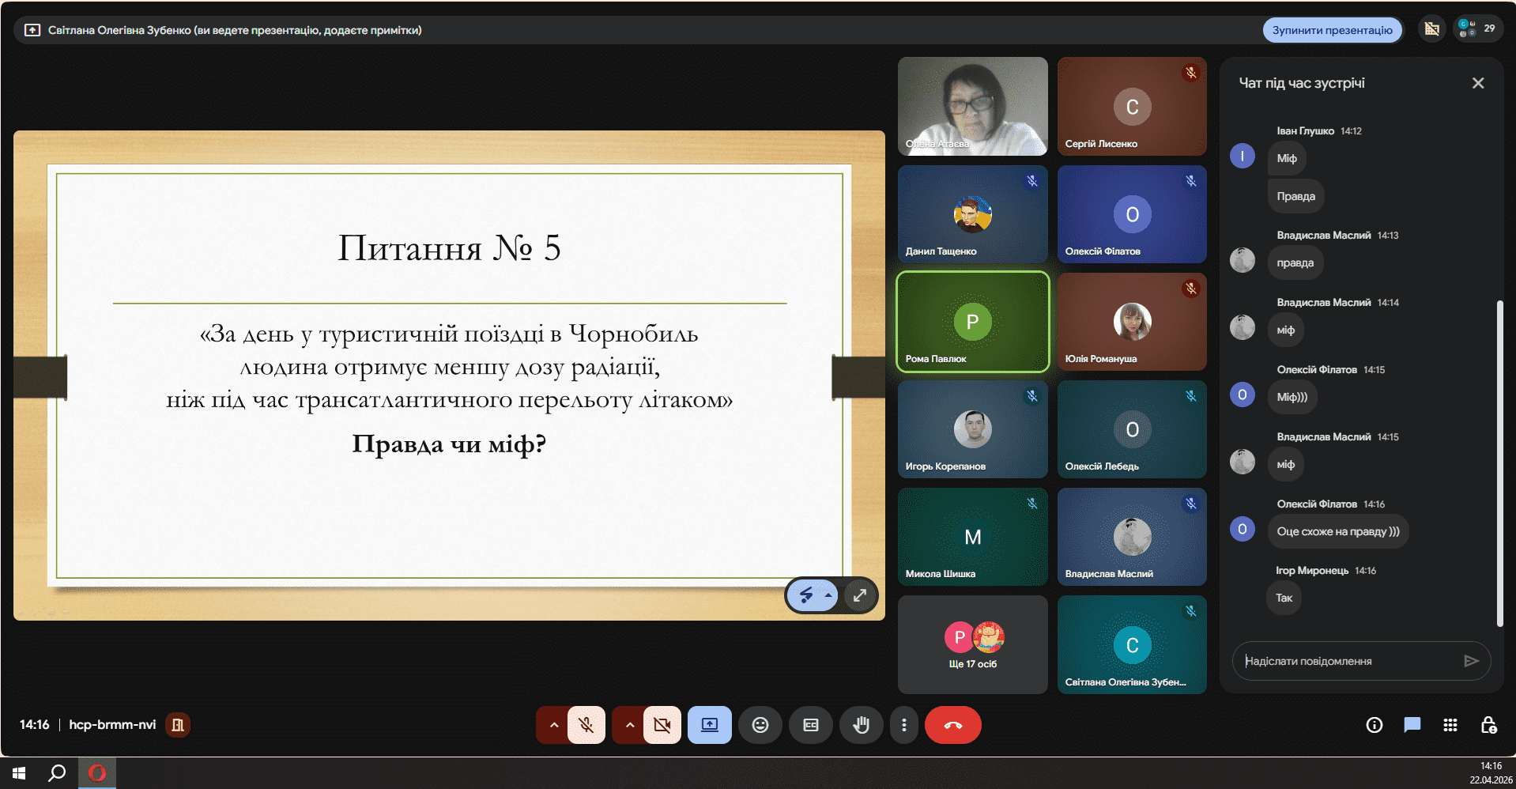Image resolution: width=1516 pixels, height=789 pixels.
Task: Open the participants list showing 29
Action: [x=1477, y=29]
